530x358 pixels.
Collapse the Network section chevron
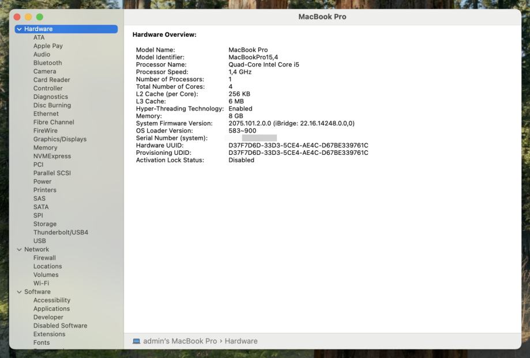pyautogui.click(x=19, y=249)
